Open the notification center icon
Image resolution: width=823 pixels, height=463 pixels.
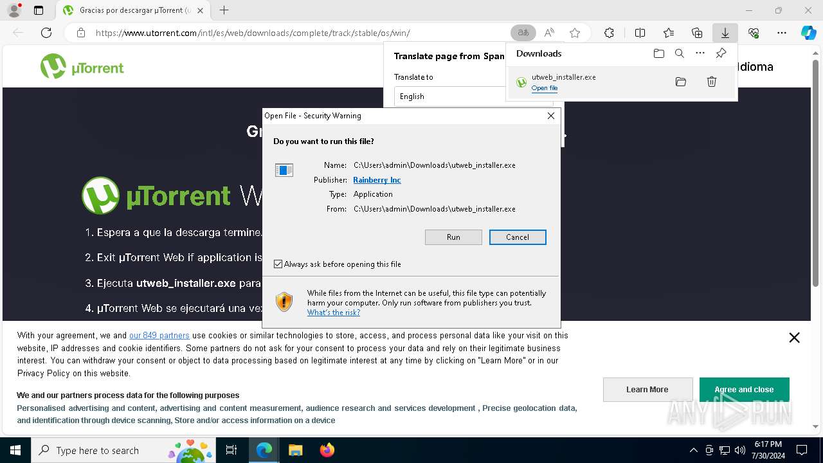pyautogui.click(x=802, y=450)
